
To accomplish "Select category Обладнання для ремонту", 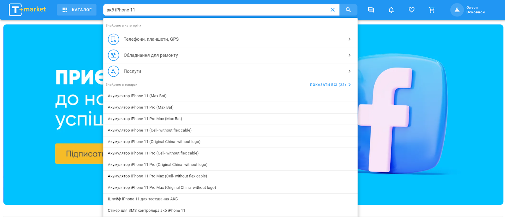I will (x=230, y=55).
